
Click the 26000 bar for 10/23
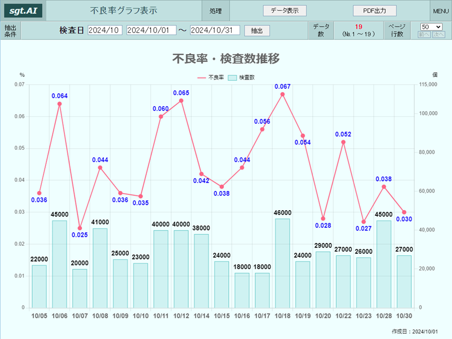coord(363,282)
